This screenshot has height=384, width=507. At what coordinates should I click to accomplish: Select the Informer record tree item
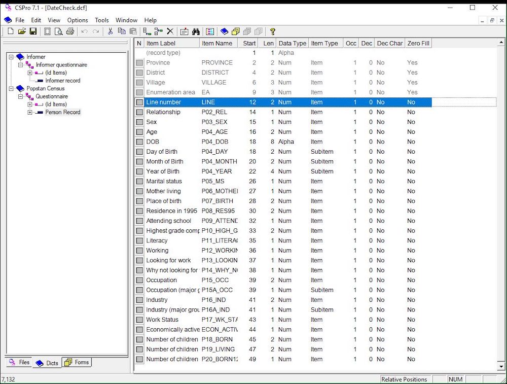click(63, 81)
